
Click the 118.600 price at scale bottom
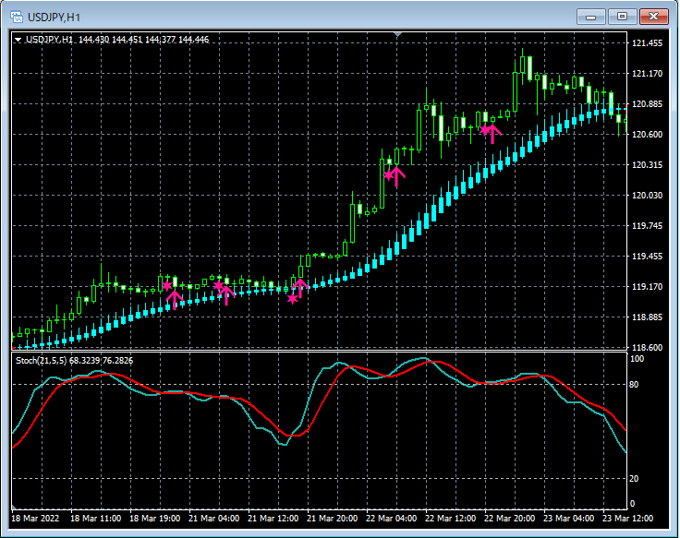click(x=647, y=348)
